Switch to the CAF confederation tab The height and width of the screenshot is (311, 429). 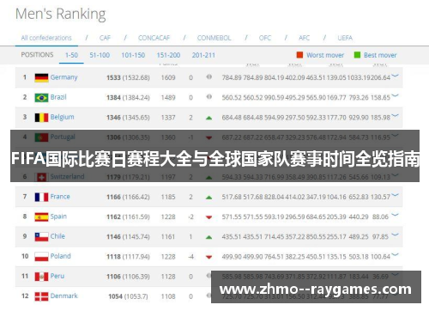105,38
